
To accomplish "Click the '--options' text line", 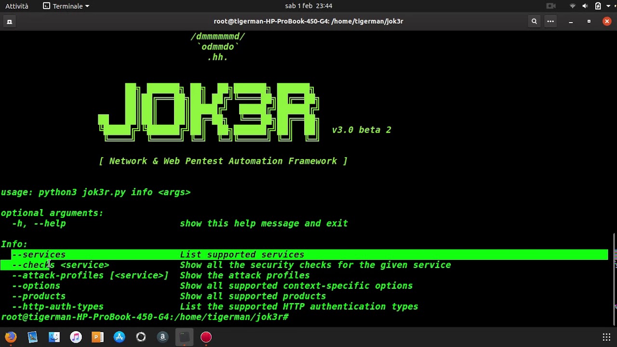I will pos(36,286).
